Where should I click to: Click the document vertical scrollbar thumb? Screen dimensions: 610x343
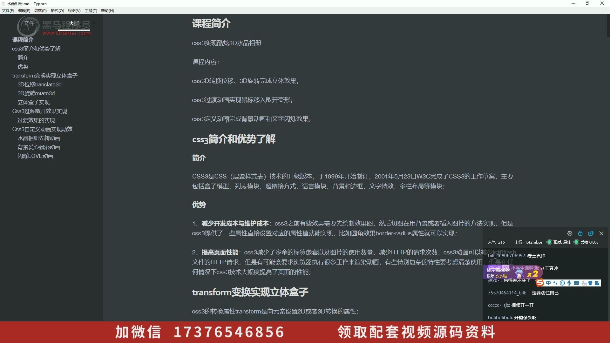point(608,25)
